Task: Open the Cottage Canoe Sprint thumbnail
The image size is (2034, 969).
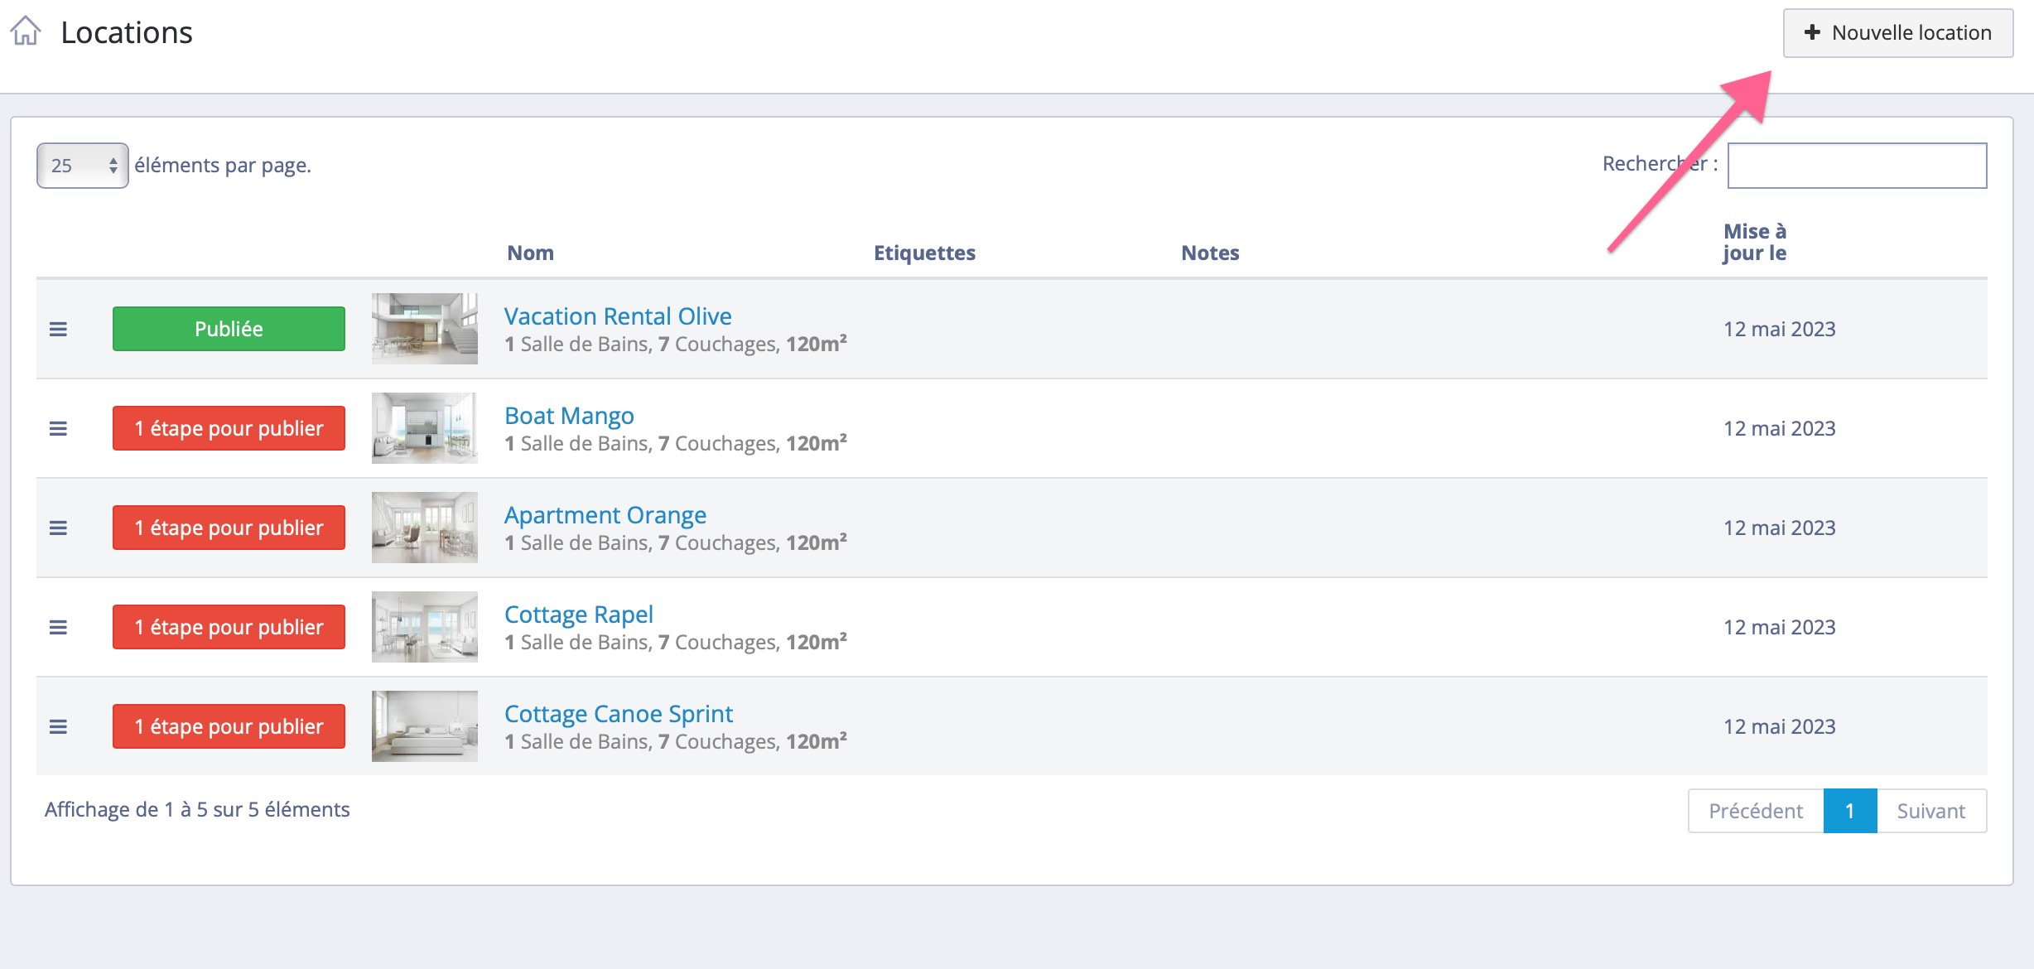Action: 425,726
